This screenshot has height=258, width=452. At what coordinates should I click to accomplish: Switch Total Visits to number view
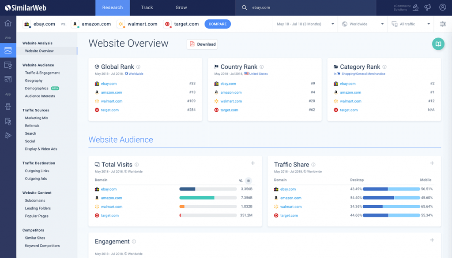(249, 181)
